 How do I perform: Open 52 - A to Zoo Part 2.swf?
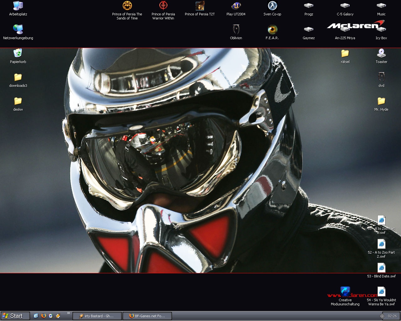(381, 249)
